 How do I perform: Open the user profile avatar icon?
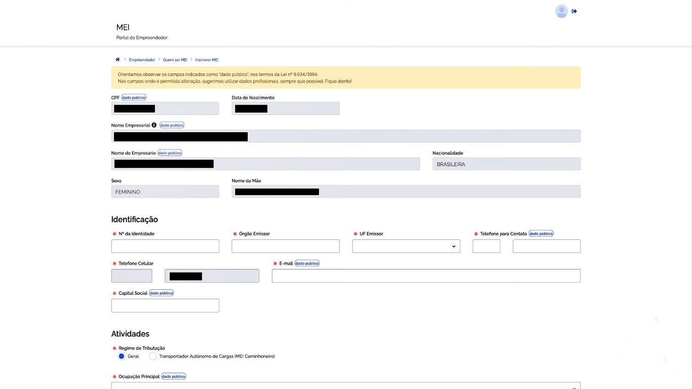561,11
